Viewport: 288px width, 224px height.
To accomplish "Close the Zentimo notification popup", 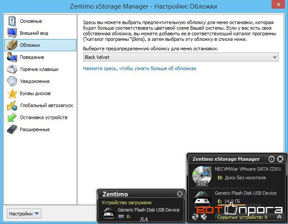I will (180, 194).
